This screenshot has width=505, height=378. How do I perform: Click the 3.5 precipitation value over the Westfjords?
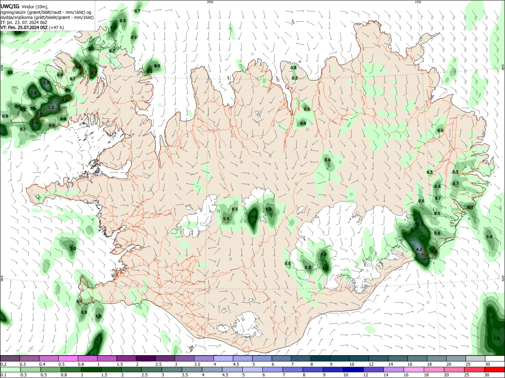point(51,107)
